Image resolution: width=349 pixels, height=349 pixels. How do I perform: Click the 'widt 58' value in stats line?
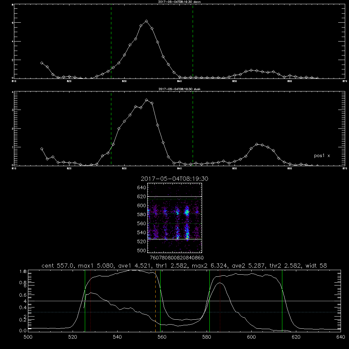click(x=316, y=266)
